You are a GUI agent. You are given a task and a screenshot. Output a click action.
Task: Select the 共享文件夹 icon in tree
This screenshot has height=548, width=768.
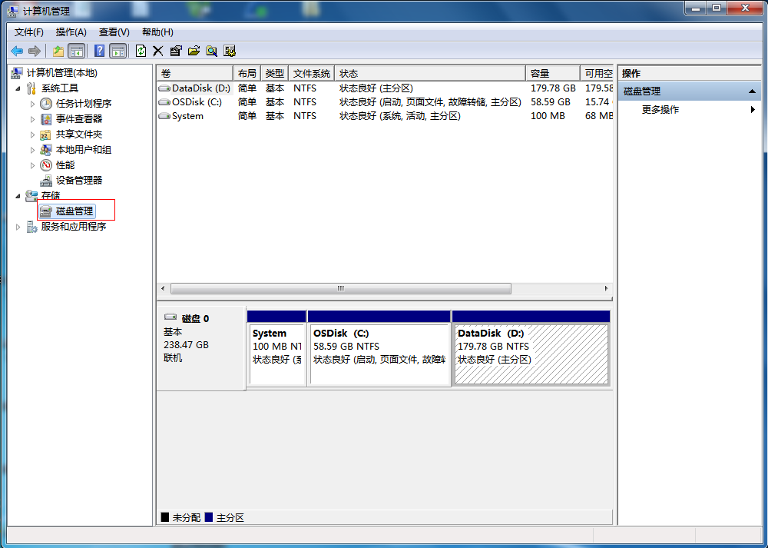[x=45, y=135]
